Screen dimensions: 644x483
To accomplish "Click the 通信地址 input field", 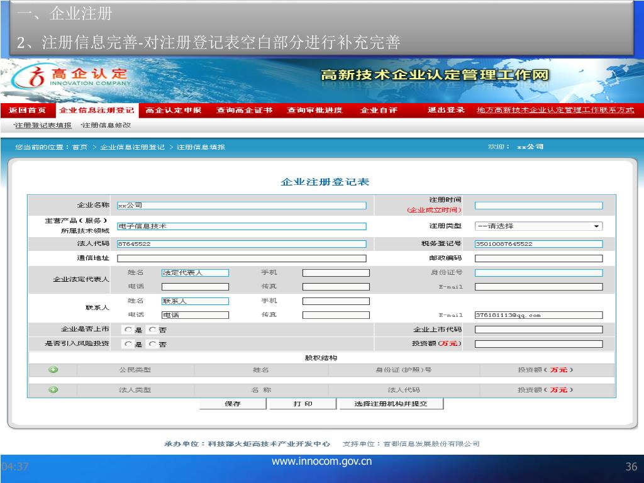I will point(241,258).
